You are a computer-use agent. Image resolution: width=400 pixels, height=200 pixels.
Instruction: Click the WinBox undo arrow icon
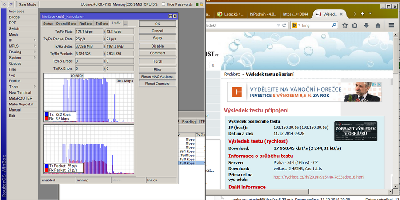pyautogui.click(x=4, y=4)
